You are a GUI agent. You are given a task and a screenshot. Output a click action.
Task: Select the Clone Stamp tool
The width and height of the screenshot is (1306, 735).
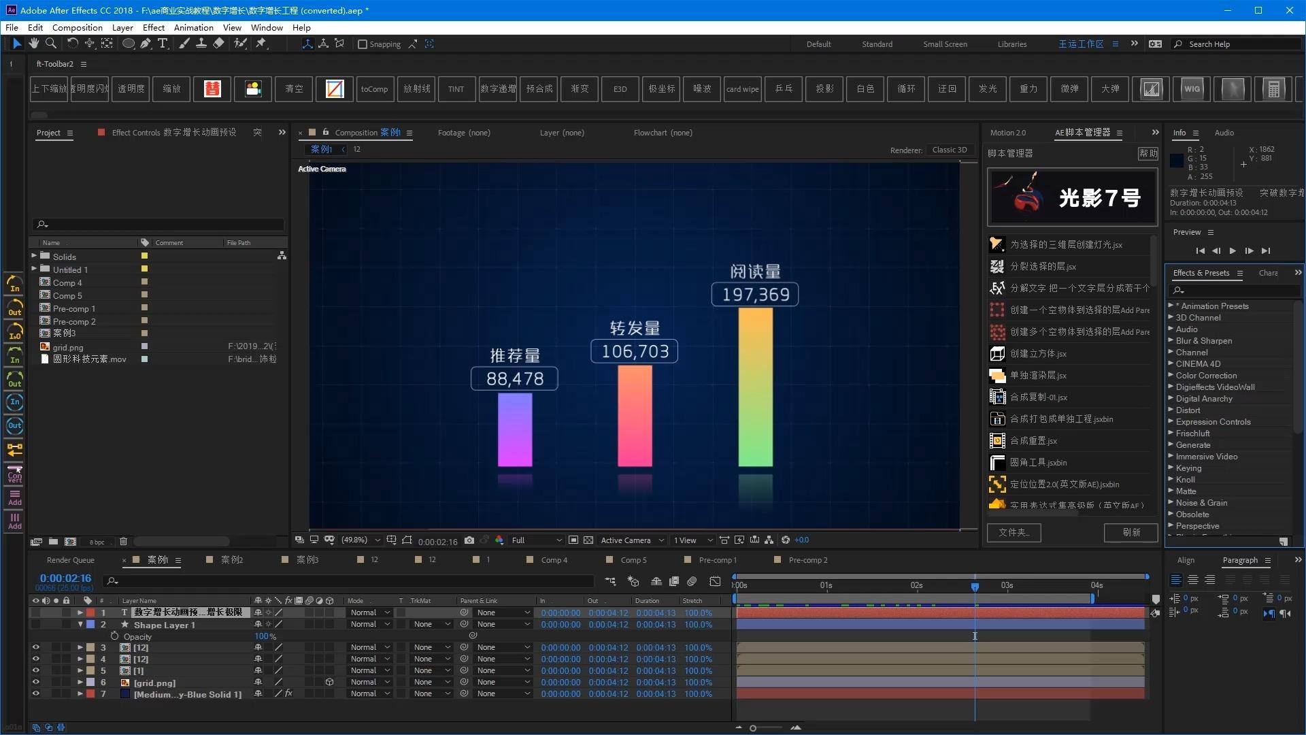pyautogui.click(x=201, y=44)
